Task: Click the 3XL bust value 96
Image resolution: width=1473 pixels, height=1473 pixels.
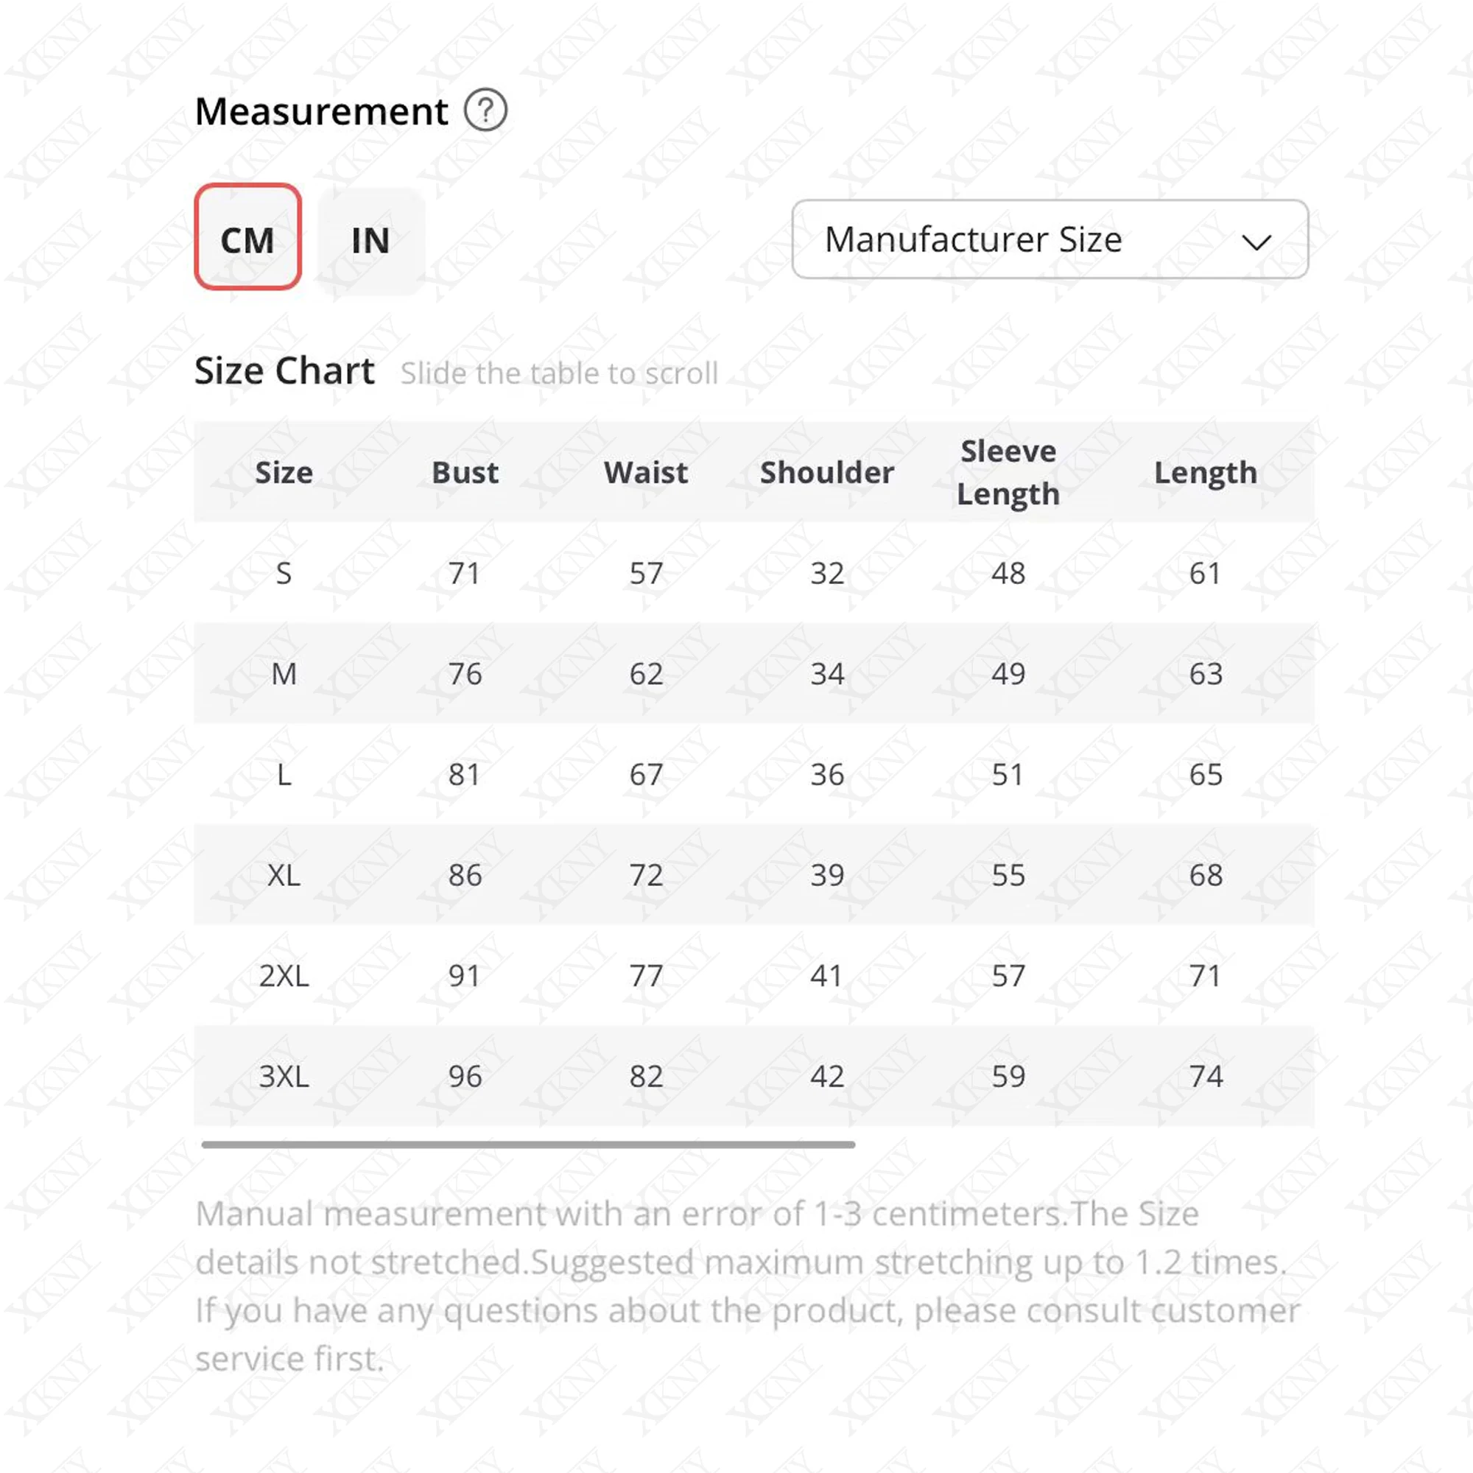Action: coord(465,1077)
